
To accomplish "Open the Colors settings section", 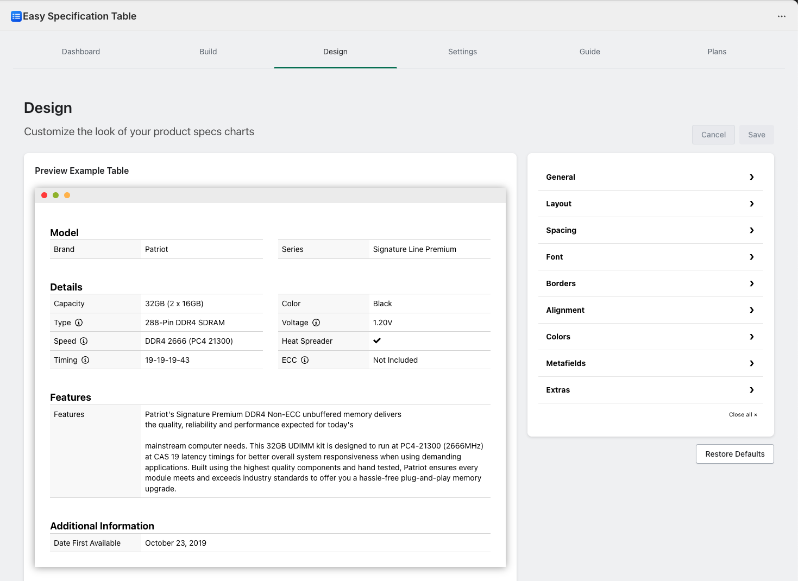I will point(650,337).
